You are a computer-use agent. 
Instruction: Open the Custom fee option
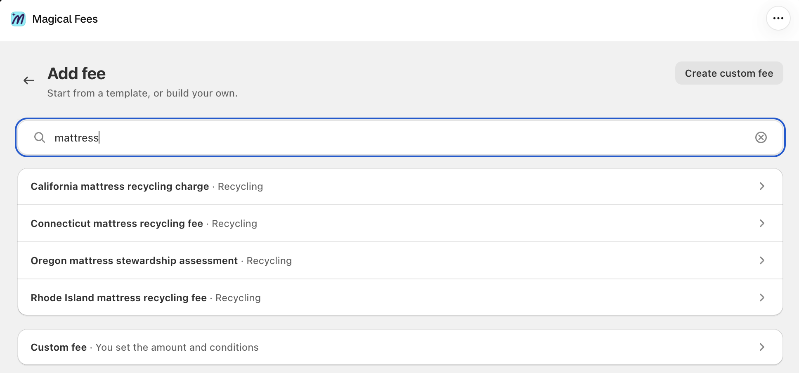400,347
